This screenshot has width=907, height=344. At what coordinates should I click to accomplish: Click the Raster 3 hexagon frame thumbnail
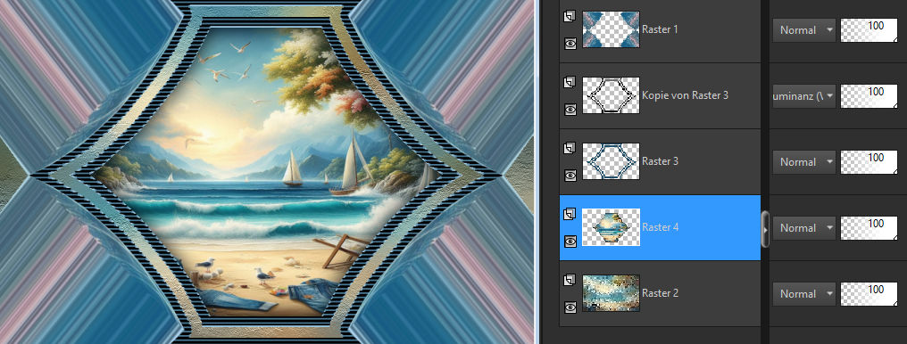[611, 161]
